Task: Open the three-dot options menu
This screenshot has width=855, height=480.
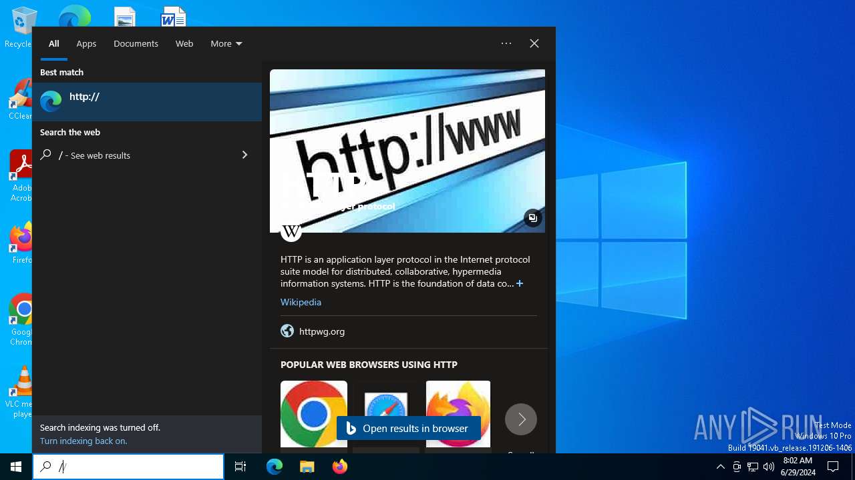Action: pyautogui.click(x=506, y=43)
